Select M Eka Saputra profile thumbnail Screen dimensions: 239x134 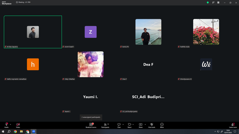(33, 32)
